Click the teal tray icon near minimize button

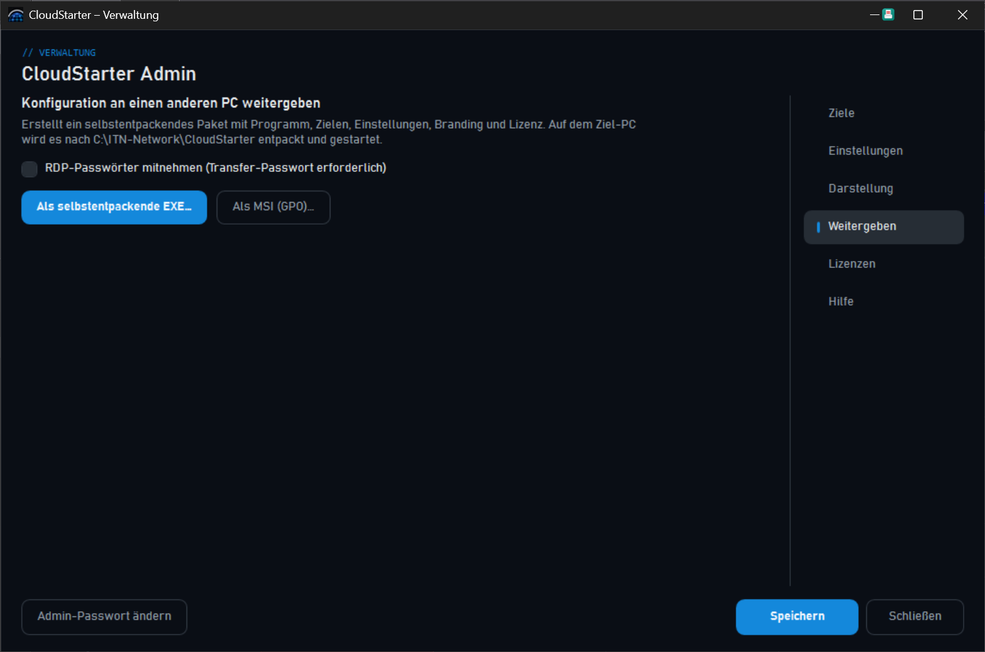(888, 14)
